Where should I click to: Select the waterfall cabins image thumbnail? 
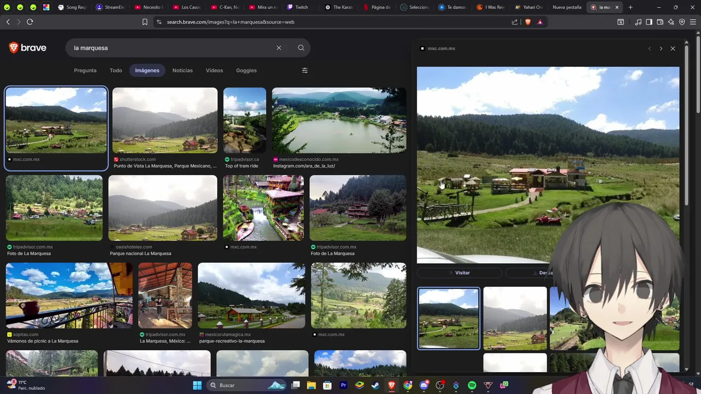(263, 208)
